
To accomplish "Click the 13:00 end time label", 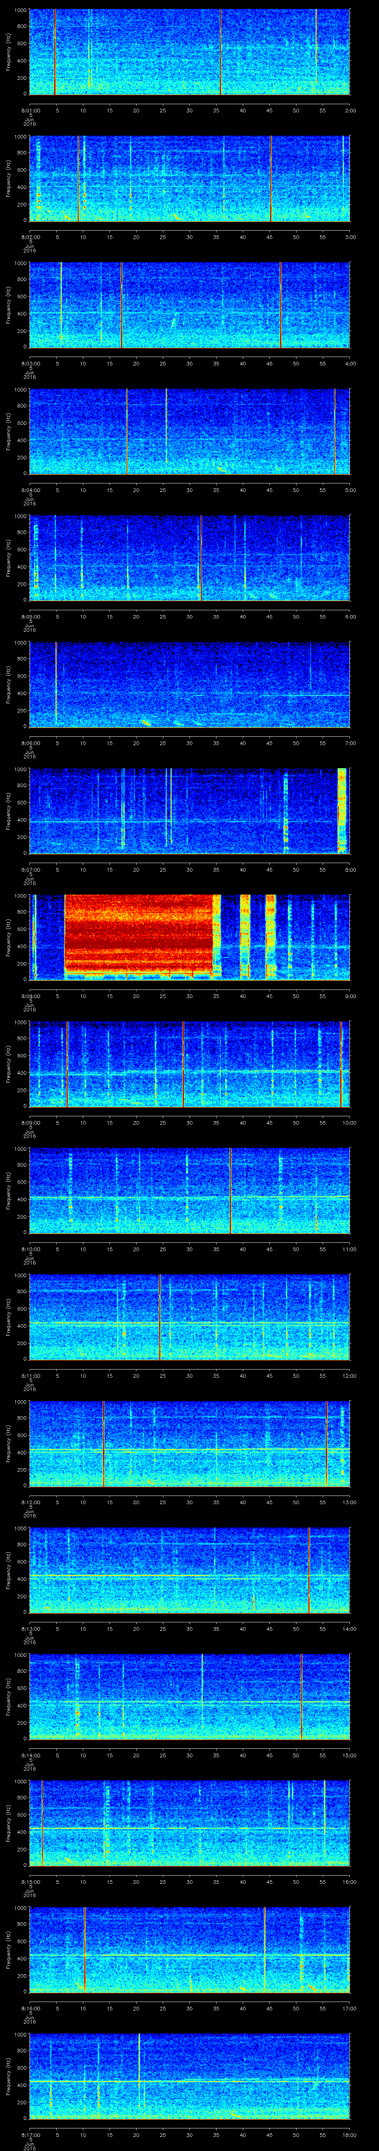I will pyautogui.click(x=349, y=1501).
